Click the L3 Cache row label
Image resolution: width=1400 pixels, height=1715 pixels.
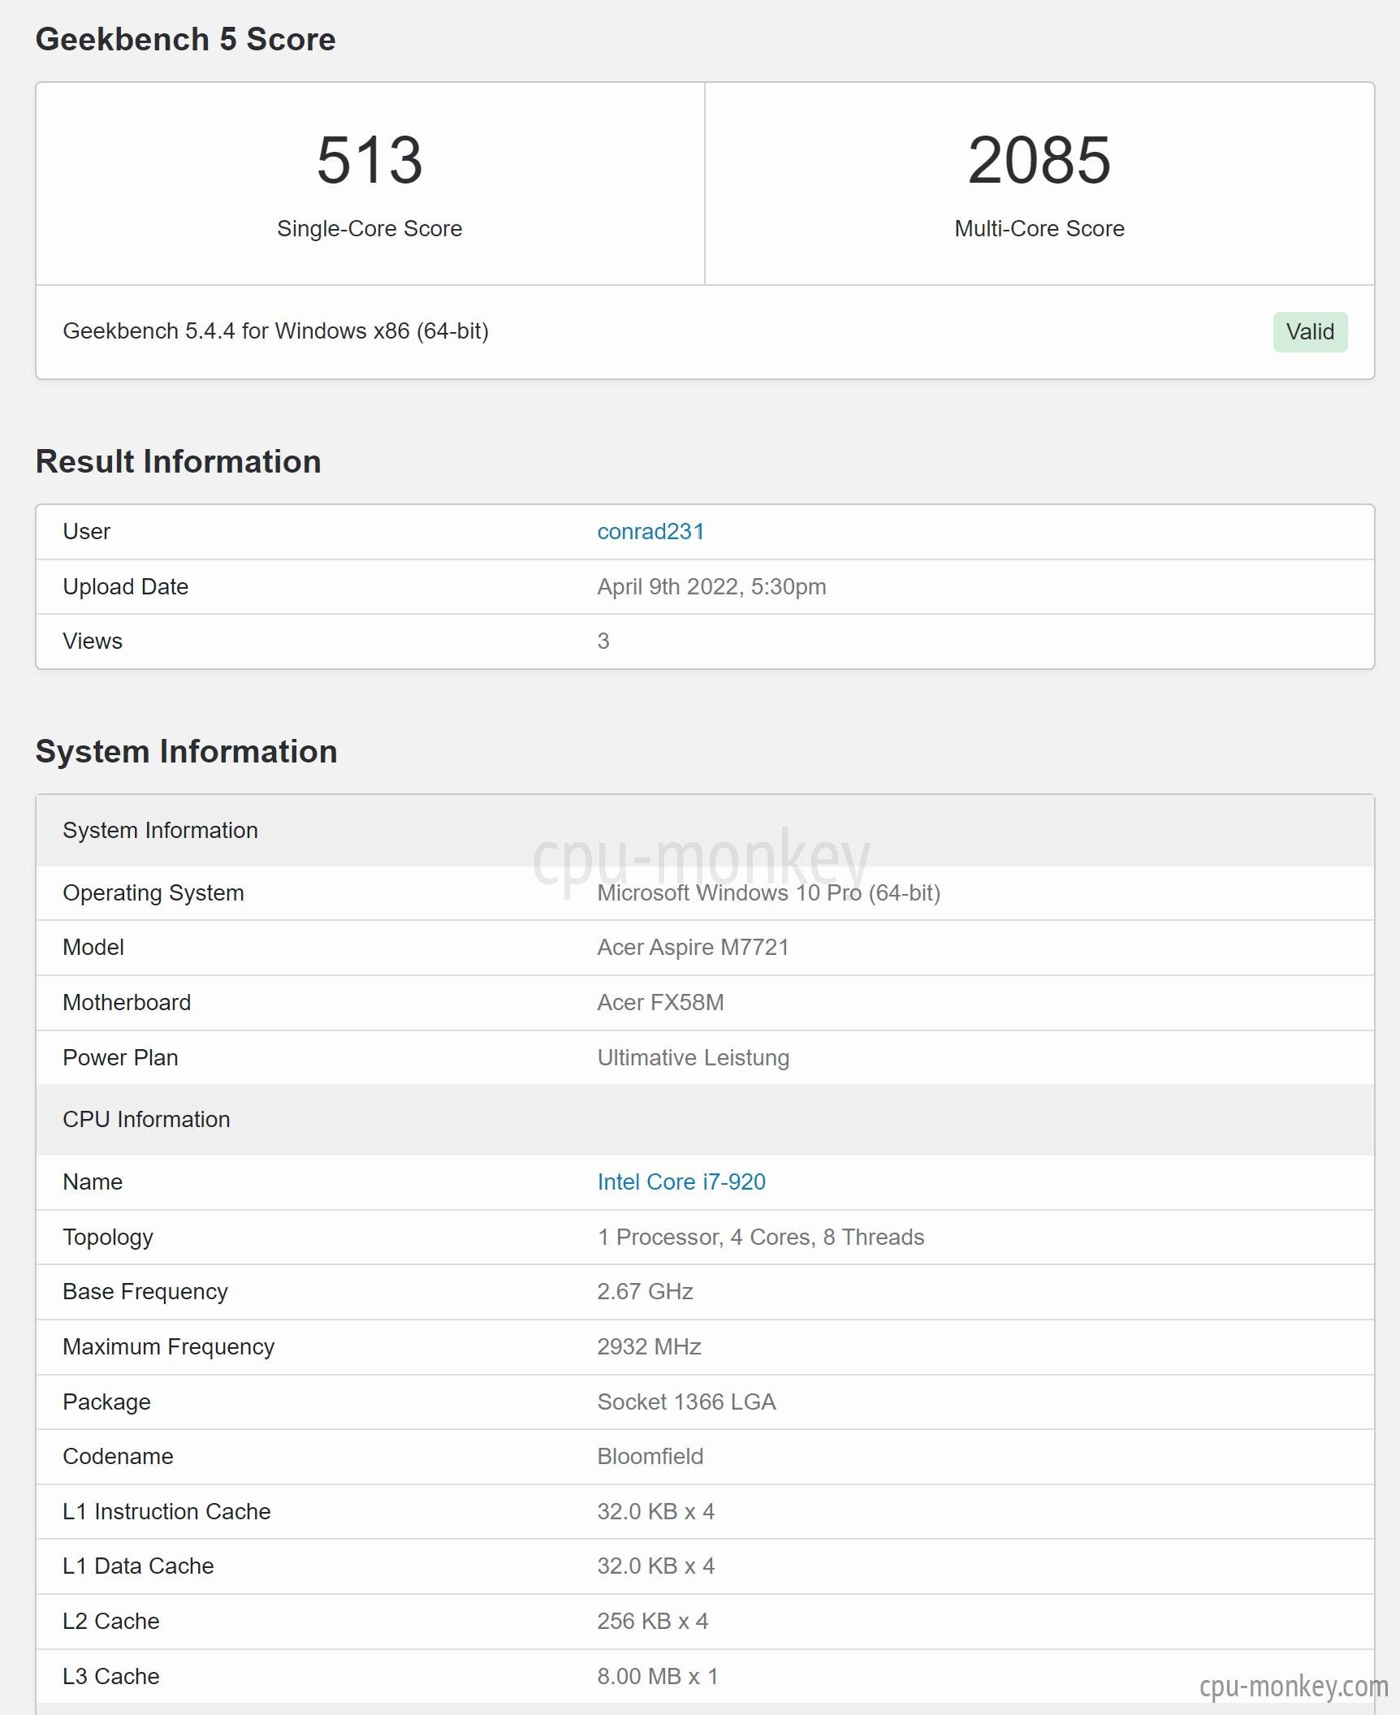[110, 1676]
